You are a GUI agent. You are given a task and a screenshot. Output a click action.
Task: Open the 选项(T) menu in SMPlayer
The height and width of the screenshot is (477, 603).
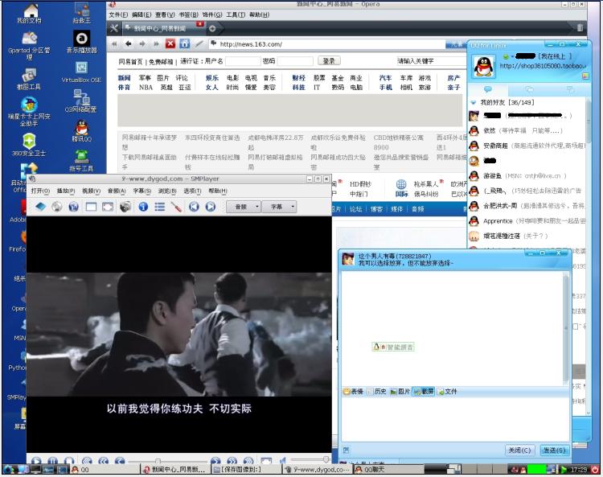192,191
